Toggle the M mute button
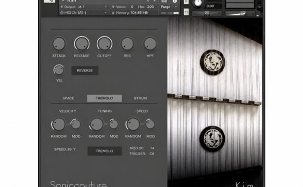The height and width of the screenshot is (187, 303). 186,12
